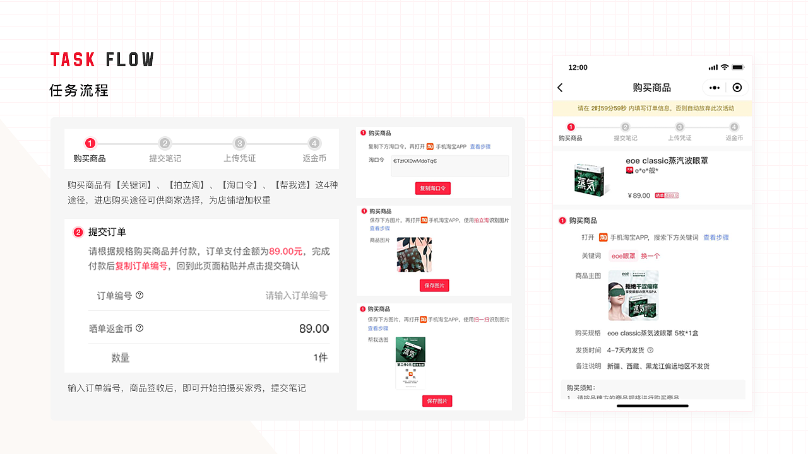Viewport: 808px width, 454px height.
Task: Click the red step 2 badge beside 提交订单
Action: (x=78, y=232)
